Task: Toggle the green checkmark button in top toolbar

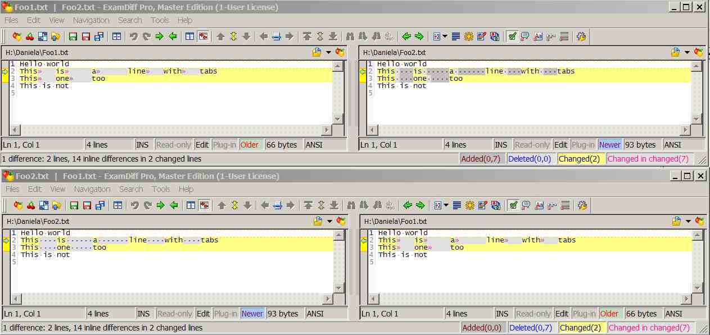Action: pyautogui.click(x=512, y=36)
